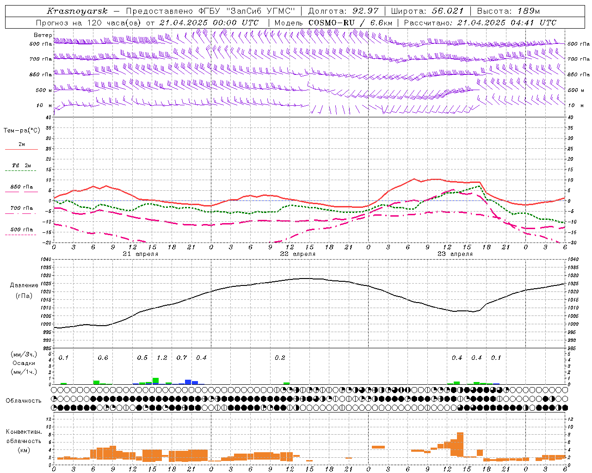Click '850 гПа' entry in temperature legend

coord(21,187)
